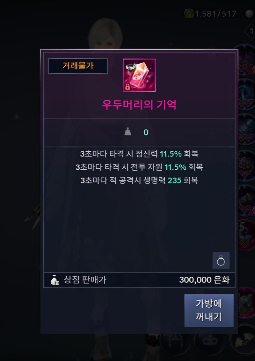Tap the 생명력 235 회복 stat line
The image size is (255, 361).
139,180
